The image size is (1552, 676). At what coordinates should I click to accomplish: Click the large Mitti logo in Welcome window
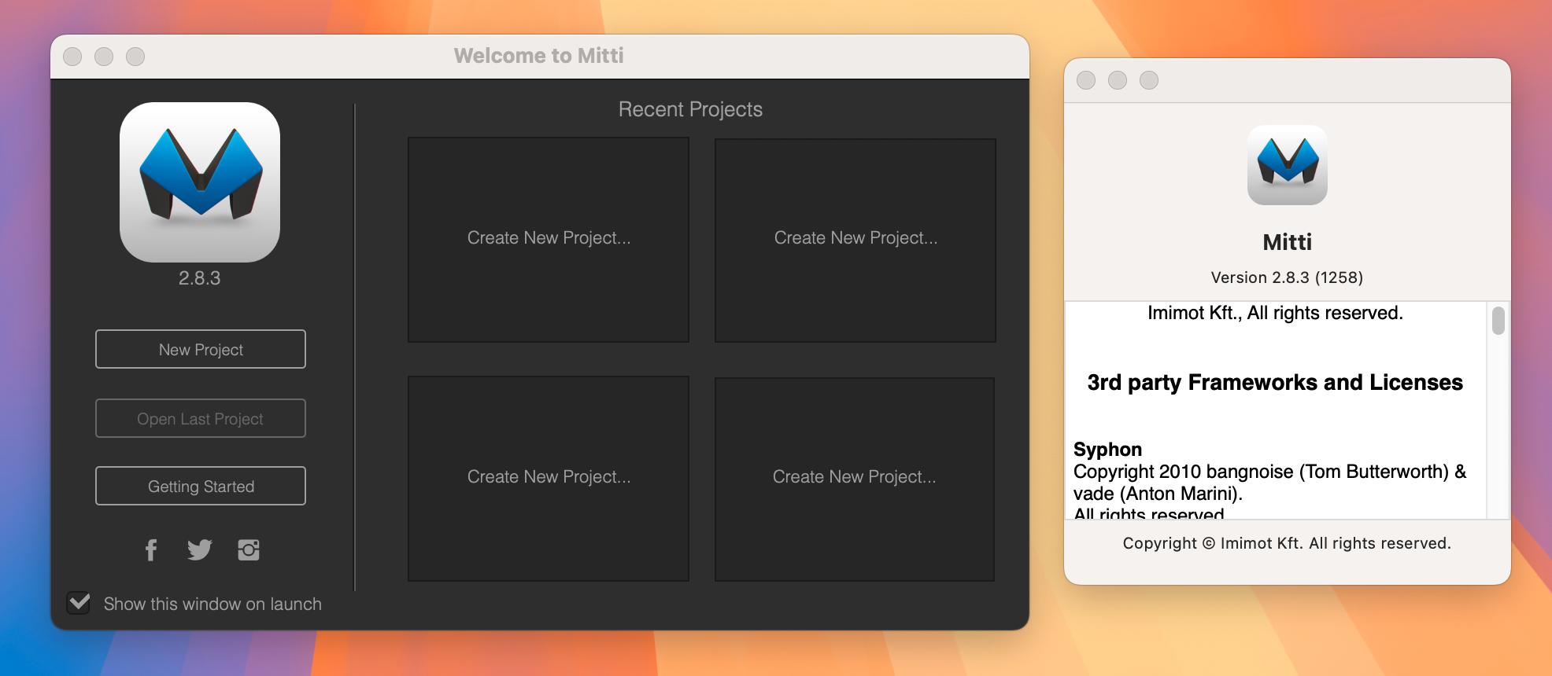tap(200, 182)
